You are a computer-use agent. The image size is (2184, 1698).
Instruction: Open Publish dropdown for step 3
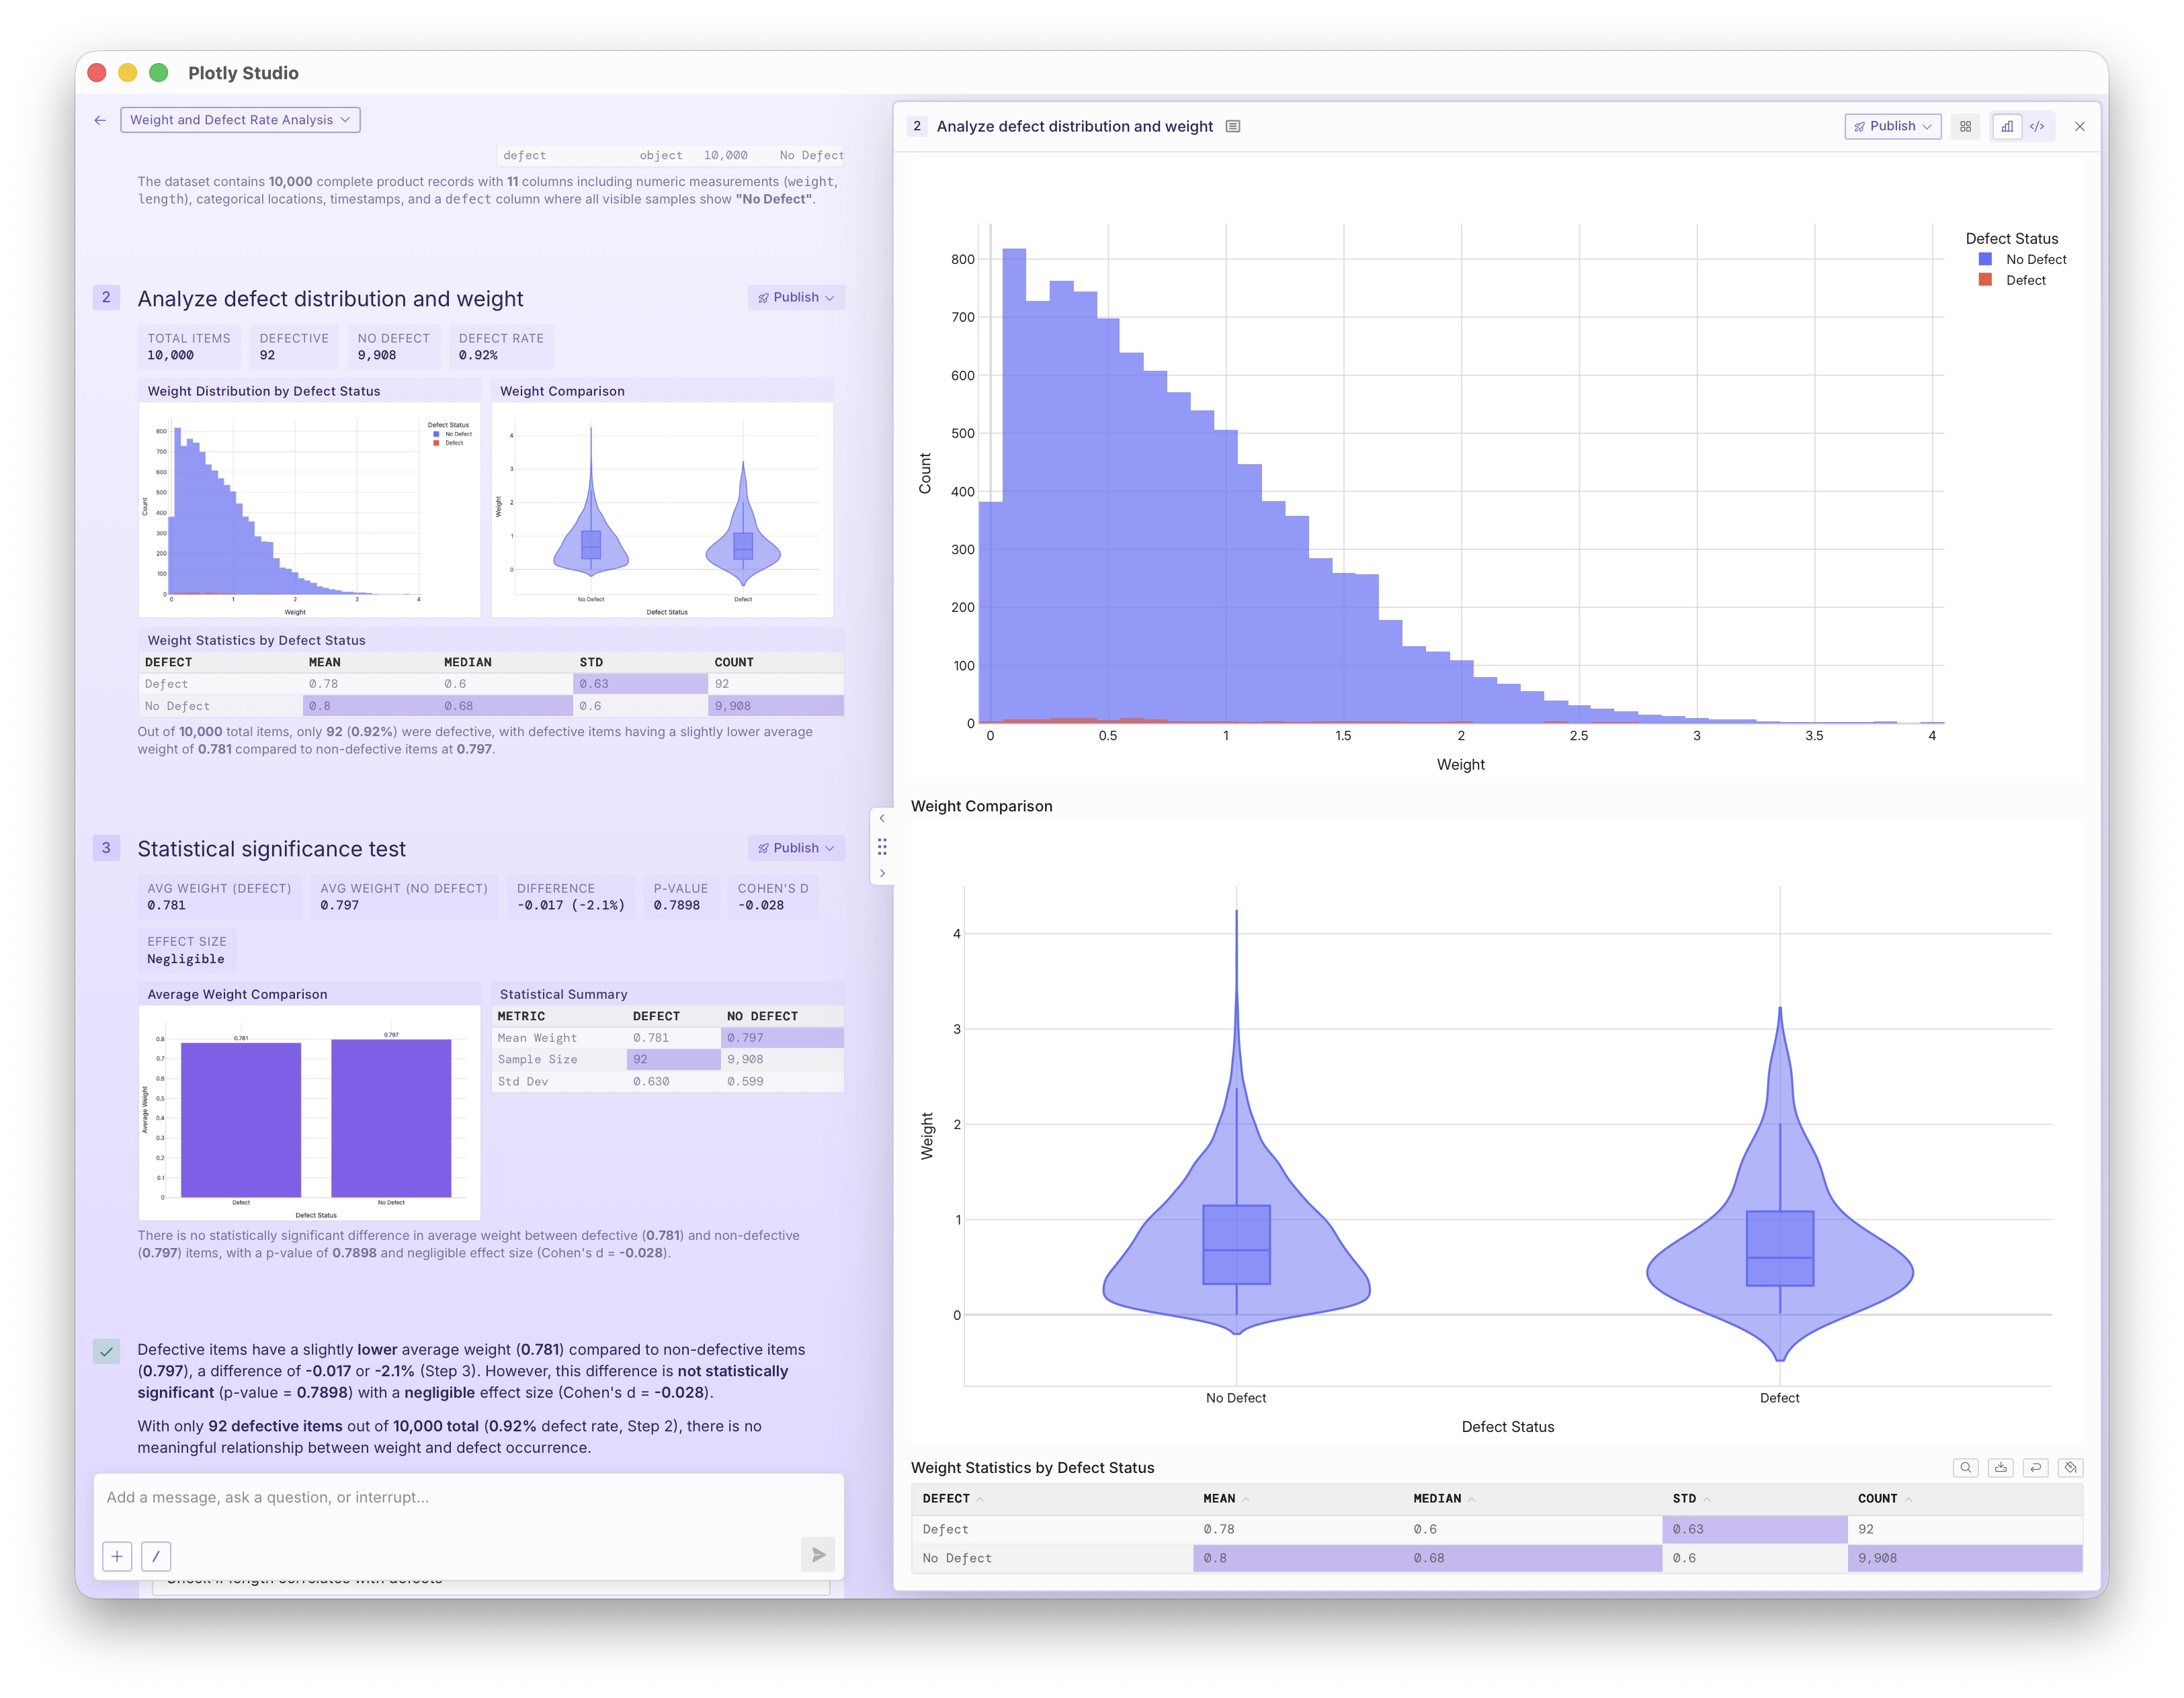tap(796, 848)
